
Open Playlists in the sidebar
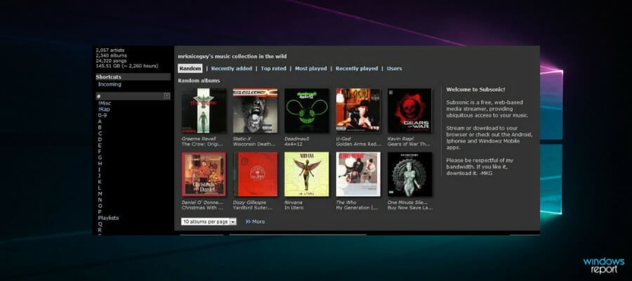point(108,218)
